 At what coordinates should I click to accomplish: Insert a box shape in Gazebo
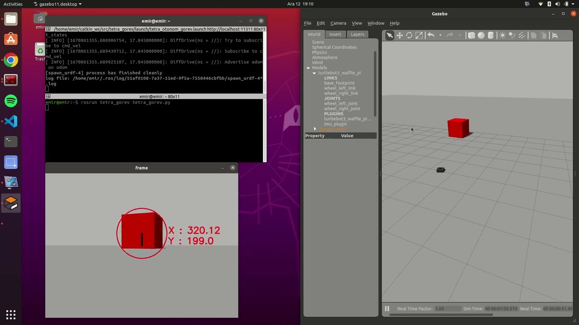pos(471,36)
